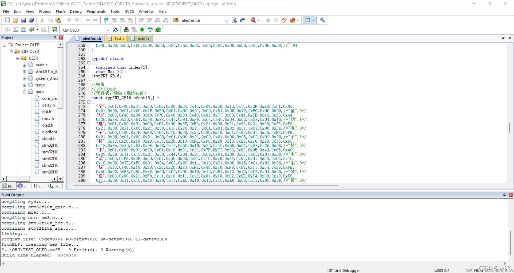
Task: Open the Project menu
Action: 45,12
